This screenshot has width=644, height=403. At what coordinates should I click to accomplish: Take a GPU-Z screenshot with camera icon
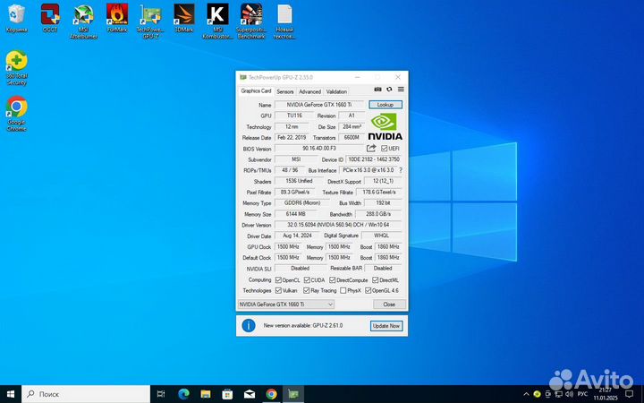(x=377, y=90)
